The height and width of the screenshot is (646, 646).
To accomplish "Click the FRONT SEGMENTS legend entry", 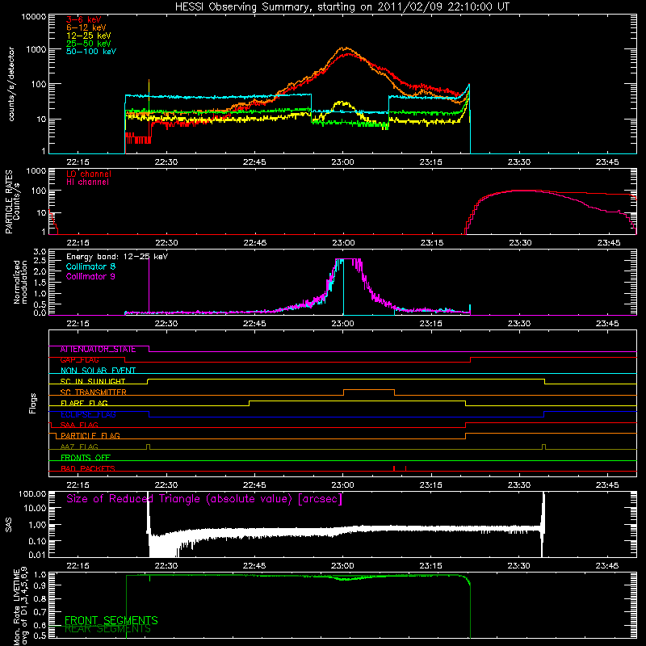I will [x=111, y=620].
